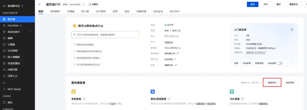Screen dimensions: 307x110
Task: Click the 关闭 link under 免密登录
Action: point(113,104)
